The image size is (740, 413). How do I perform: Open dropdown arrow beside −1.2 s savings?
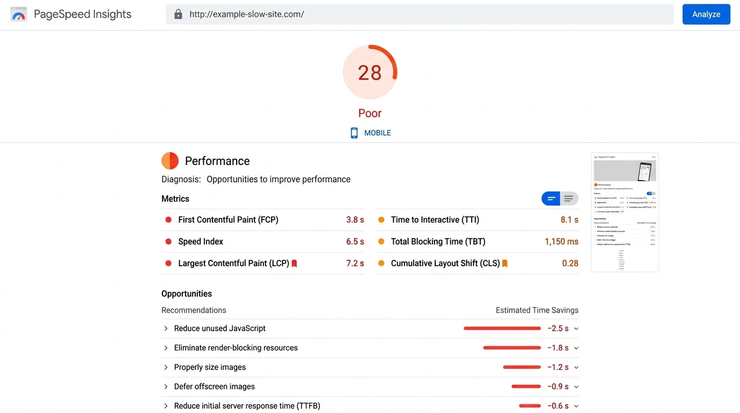576,367
